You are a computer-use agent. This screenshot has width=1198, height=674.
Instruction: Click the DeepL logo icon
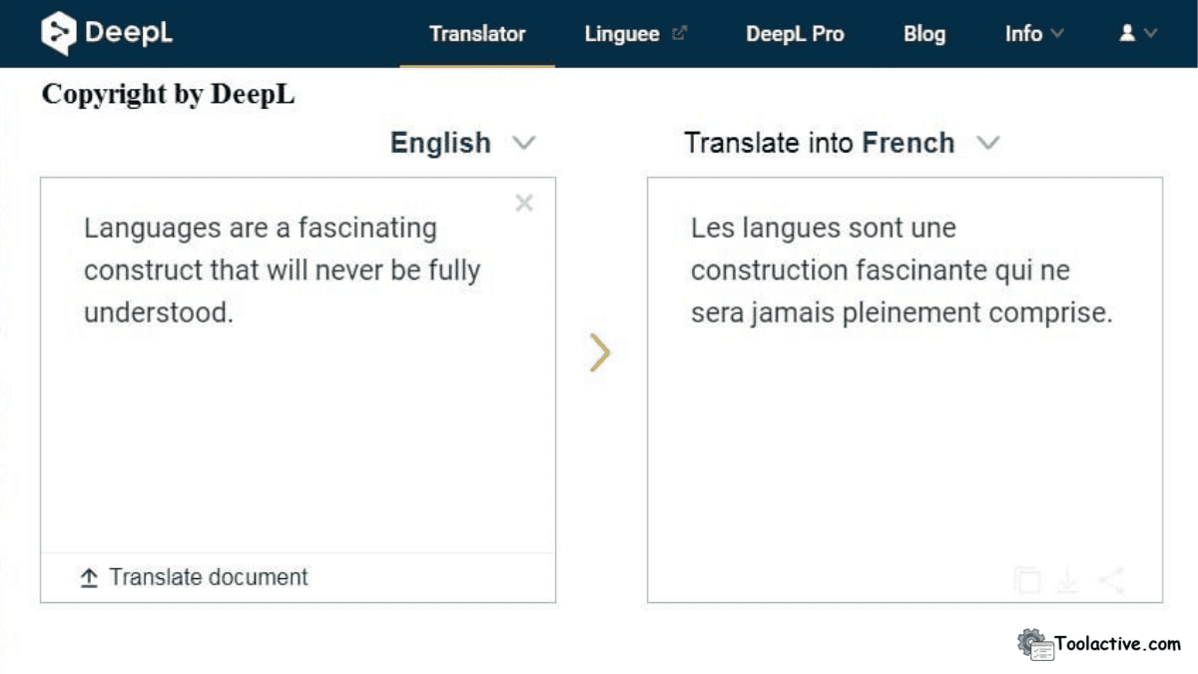click(x=59, y=33)
